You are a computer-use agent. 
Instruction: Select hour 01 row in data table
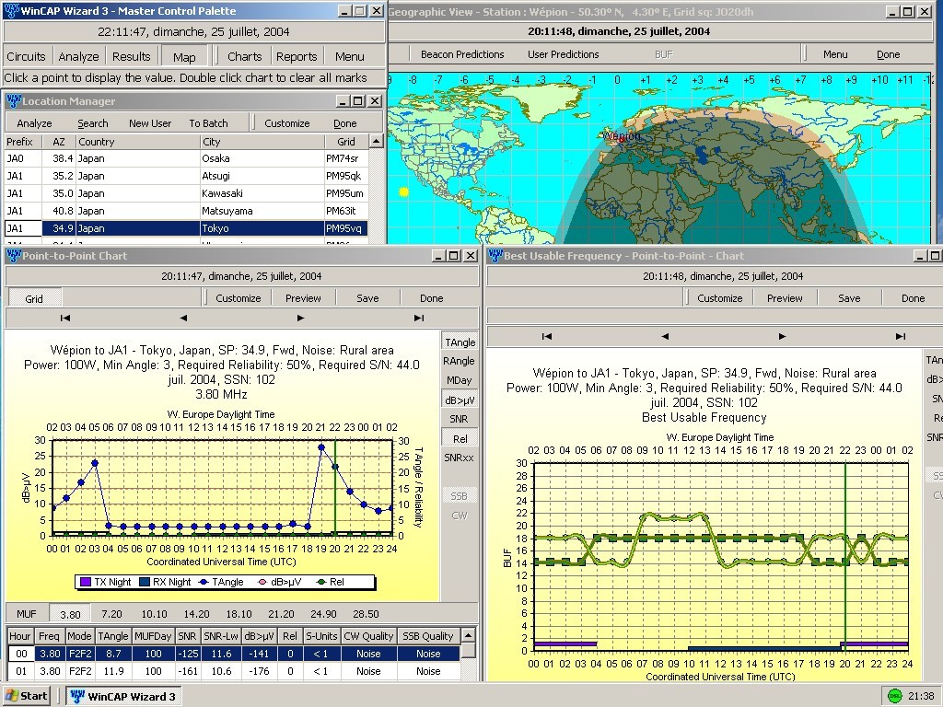[233, 671]
